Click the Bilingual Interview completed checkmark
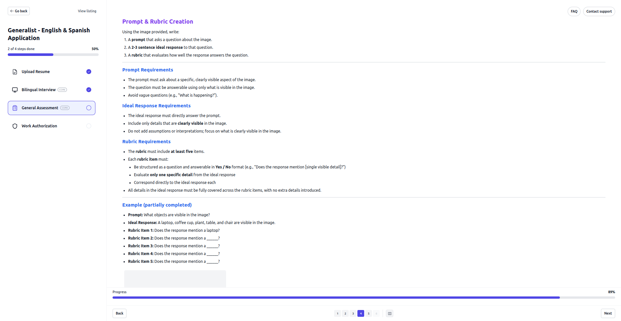 coord(89,90)
